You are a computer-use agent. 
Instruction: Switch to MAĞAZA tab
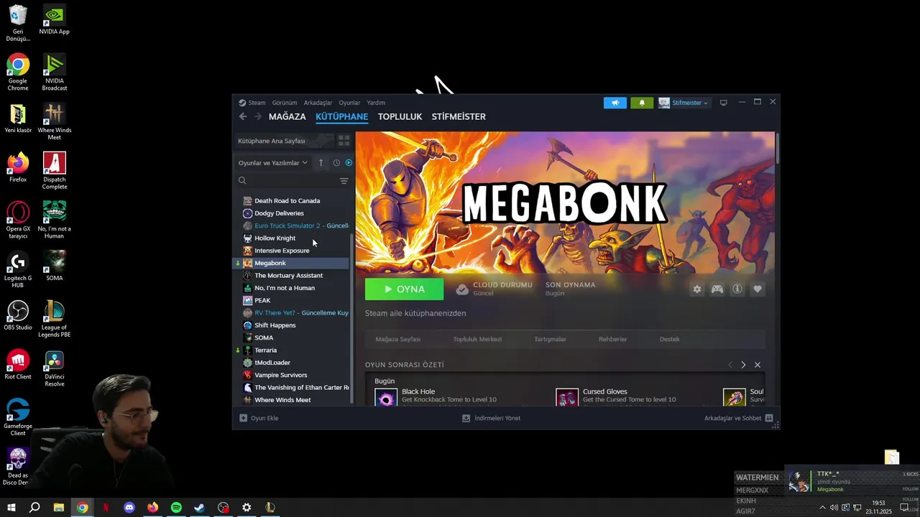287,116
